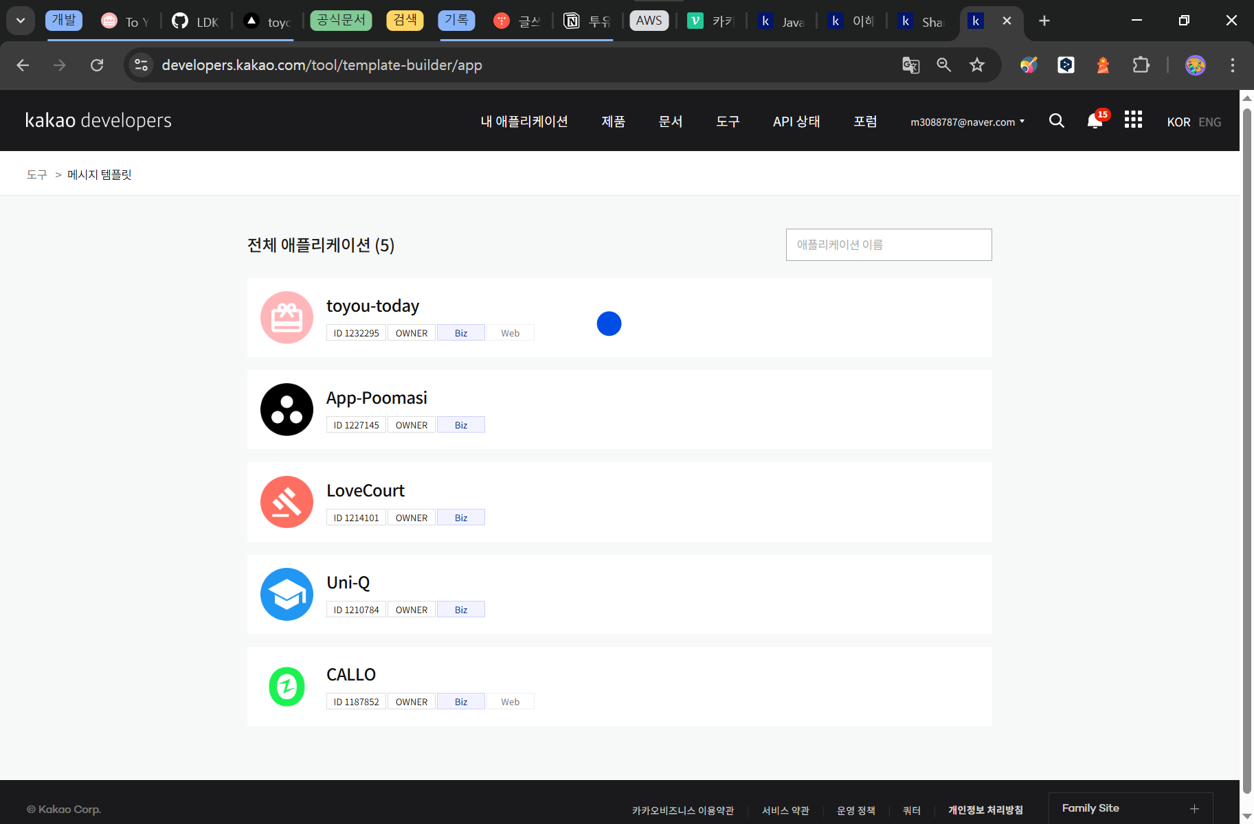Click the 도구 breadcrumb link

(x=36, y=174)
